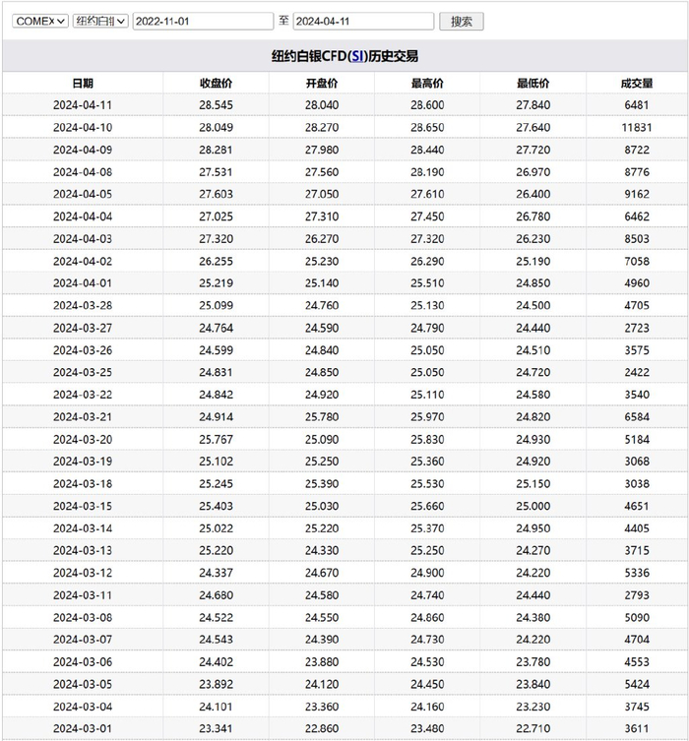This screenshot has height=741, width=689.
Task: Select closing price 25.767
Action: [x=216, y=440]
